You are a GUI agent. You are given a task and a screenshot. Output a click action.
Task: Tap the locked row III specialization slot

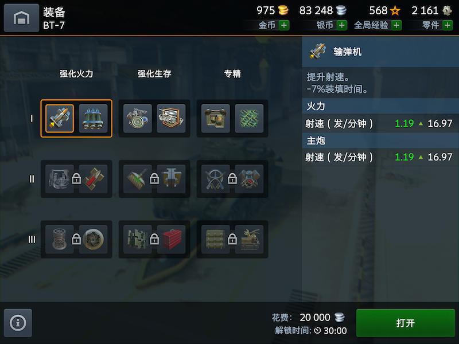click(232, 239)
